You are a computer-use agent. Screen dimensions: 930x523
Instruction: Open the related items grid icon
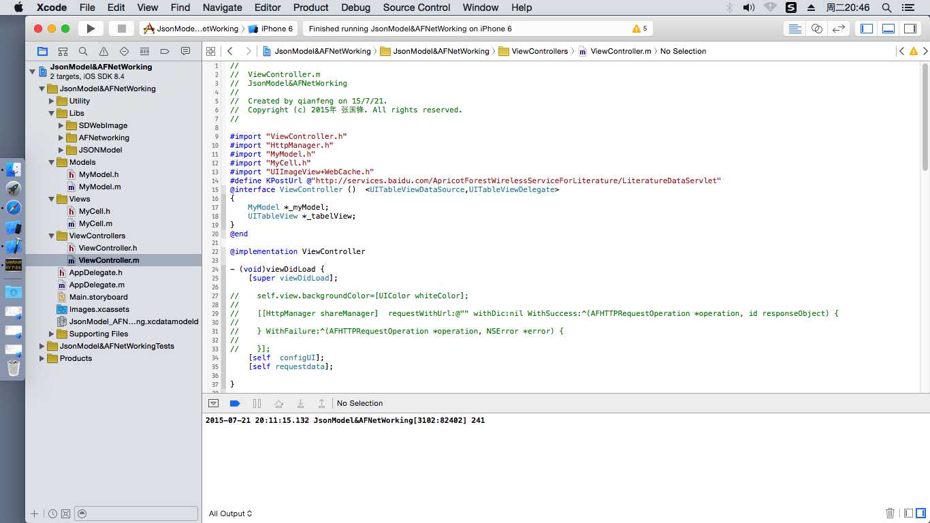click(x=210, y=51)
